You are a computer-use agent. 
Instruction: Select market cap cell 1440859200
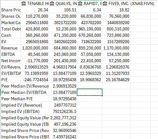(118, 23)
